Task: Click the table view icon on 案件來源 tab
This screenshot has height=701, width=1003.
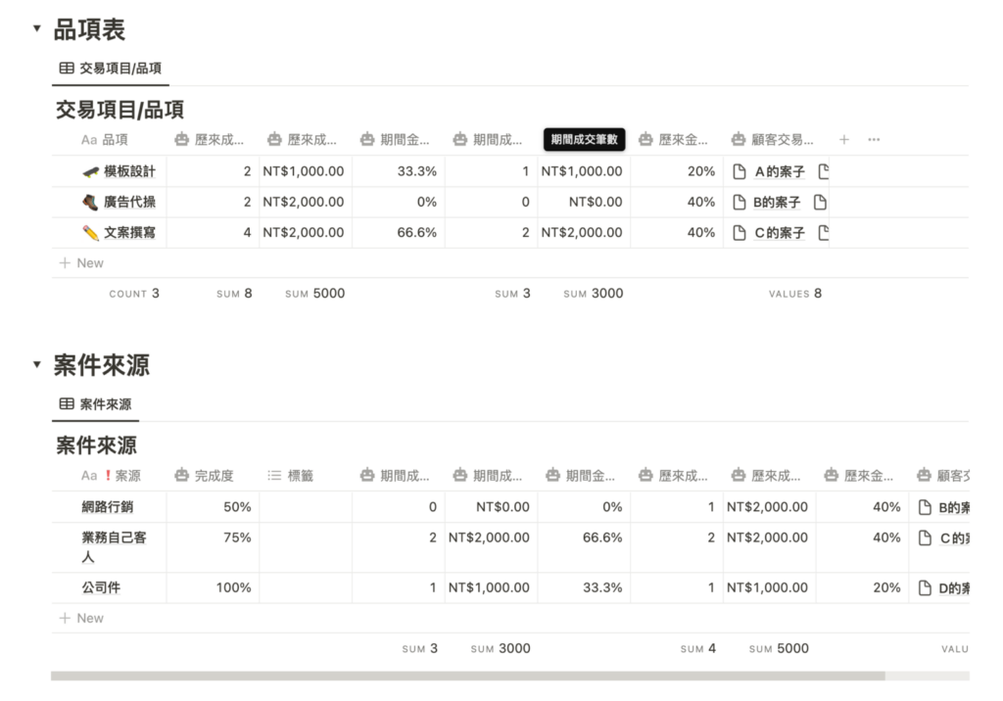Action: point(66,403)
